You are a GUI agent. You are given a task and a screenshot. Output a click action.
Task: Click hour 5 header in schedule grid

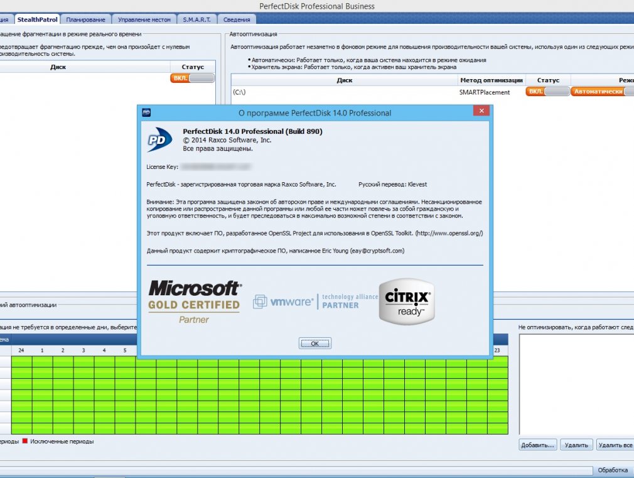(125, 350)
